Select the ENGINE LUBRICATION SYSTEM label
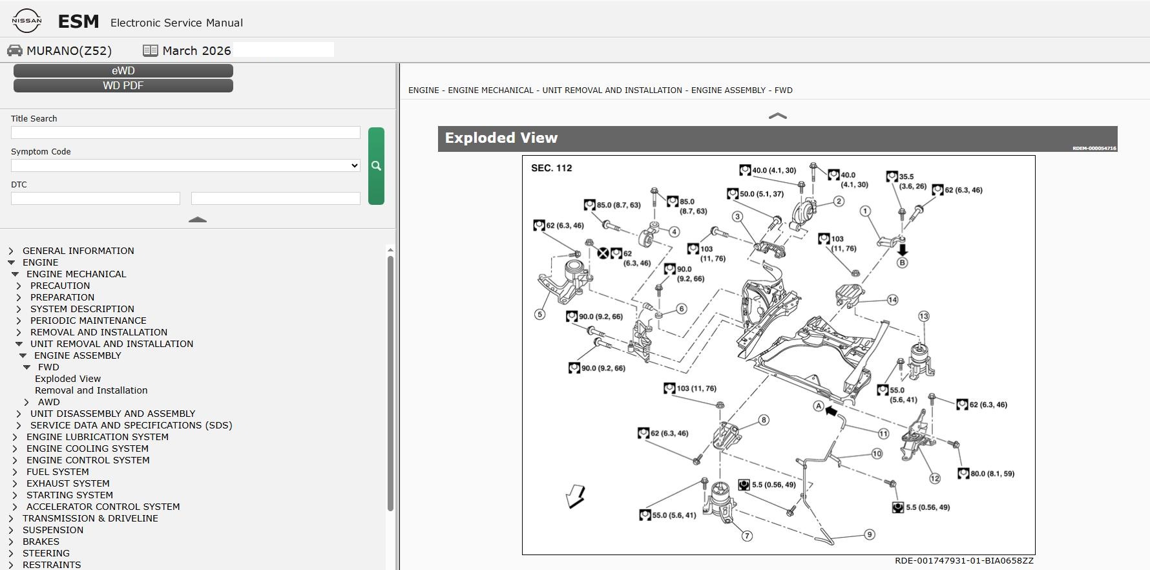This screenshot has height=570, width=1150. (x=98, y=437)
